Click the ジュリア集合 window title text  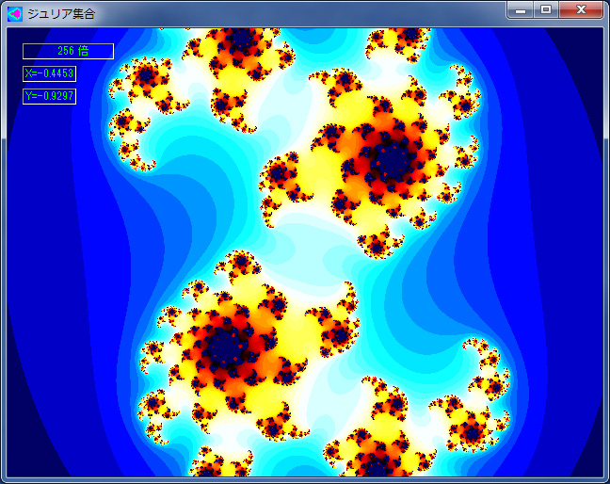click(61, 14)
